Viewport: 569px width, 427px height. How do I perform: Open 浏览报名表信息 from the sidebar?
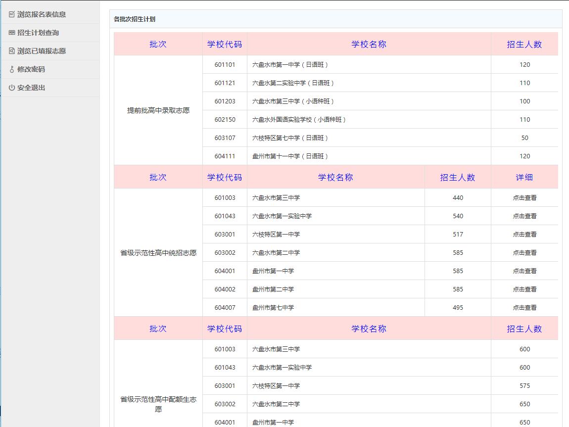[x=36, y=14]
